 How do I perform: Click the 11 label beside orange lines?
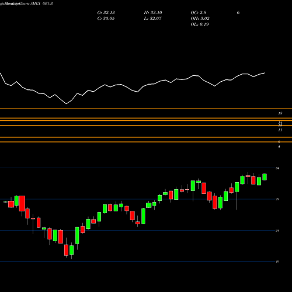coord(280,130)
